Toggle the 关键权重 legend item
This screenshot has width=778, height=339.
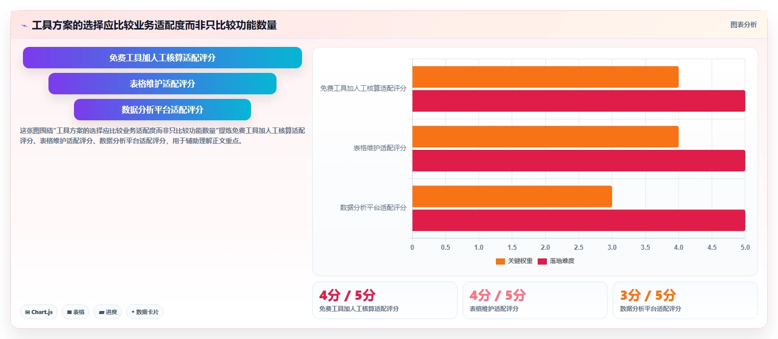[514, 261]
